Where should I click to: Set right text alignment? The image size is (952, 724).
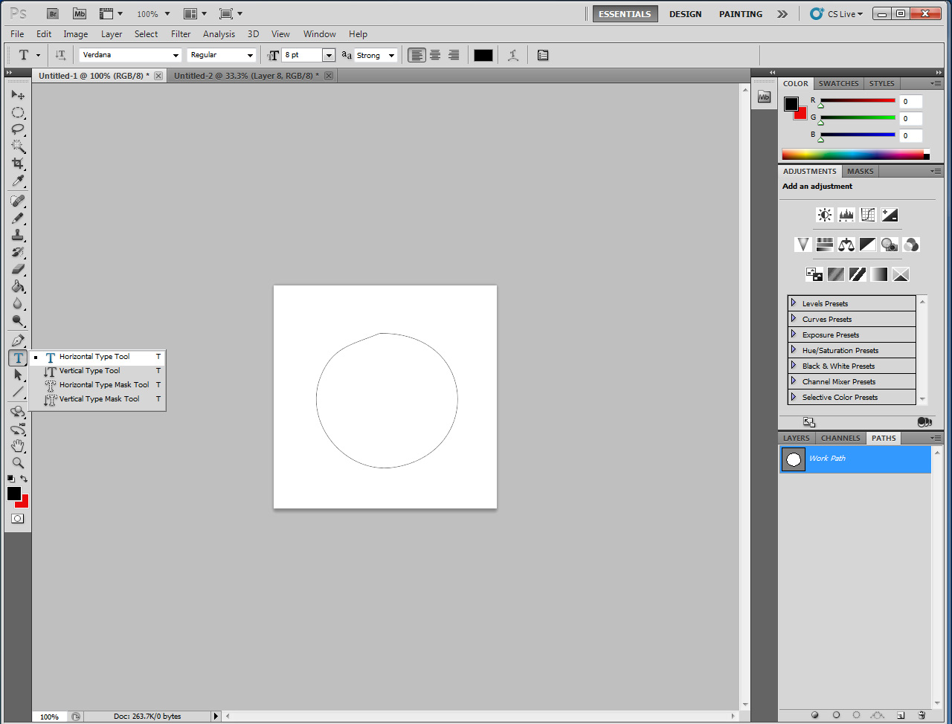pyautogui.click(x=454, y=55)
